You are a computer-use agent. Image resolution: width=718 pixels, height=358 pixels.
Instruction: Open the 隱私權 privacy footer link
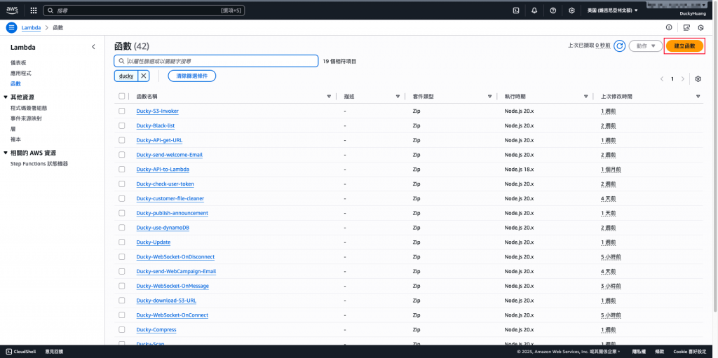639,352
